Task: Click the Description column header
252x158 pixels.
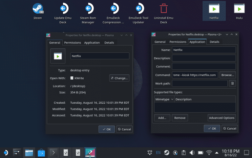Action: tap(205, 99)
